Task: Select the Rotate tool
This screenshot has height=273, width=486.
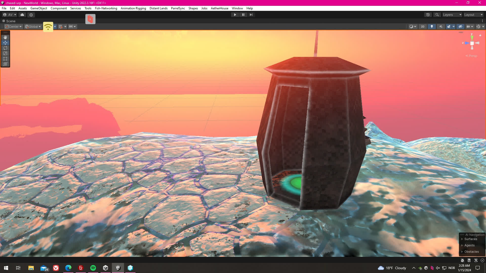Action: pos(5,48)
